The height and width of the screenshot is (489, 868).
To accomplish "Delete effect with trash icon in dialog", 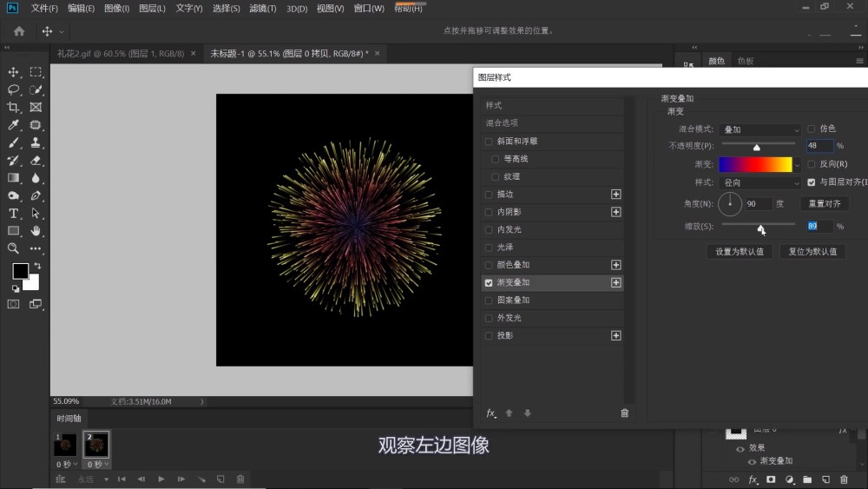I will coord(624,413).
